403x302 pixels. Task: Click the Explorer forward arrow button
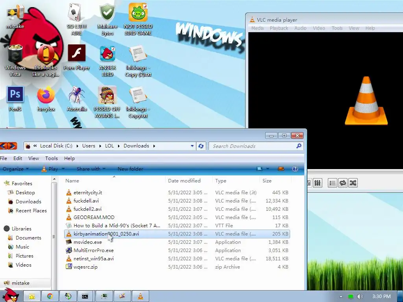tap(12, 146)
